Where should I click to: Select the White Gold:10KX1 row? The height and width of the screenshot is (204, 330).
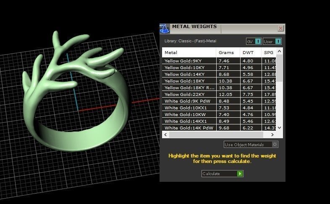point(219,108)
